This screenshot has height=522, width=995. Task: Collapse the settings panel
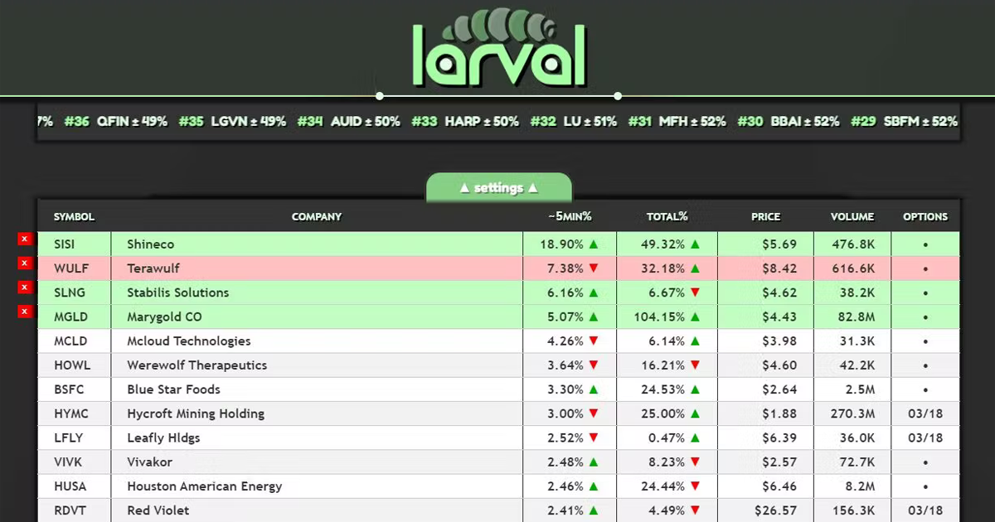498,188
